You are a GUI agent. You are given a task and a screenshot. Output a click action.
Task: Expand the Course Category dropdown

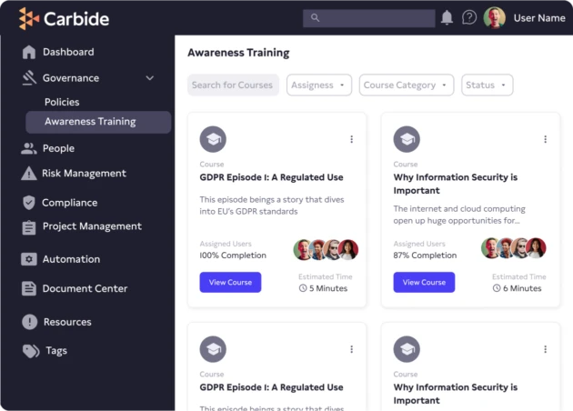[406, 85]
